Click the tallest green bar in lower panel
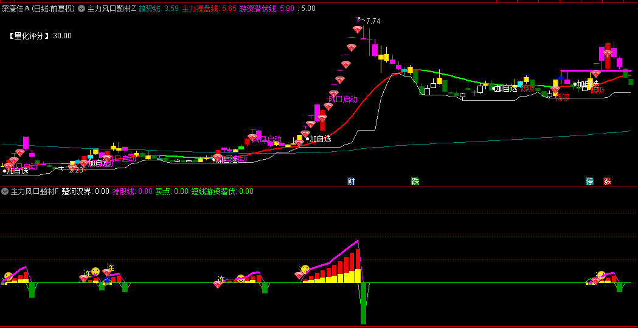 coord(363,304)
